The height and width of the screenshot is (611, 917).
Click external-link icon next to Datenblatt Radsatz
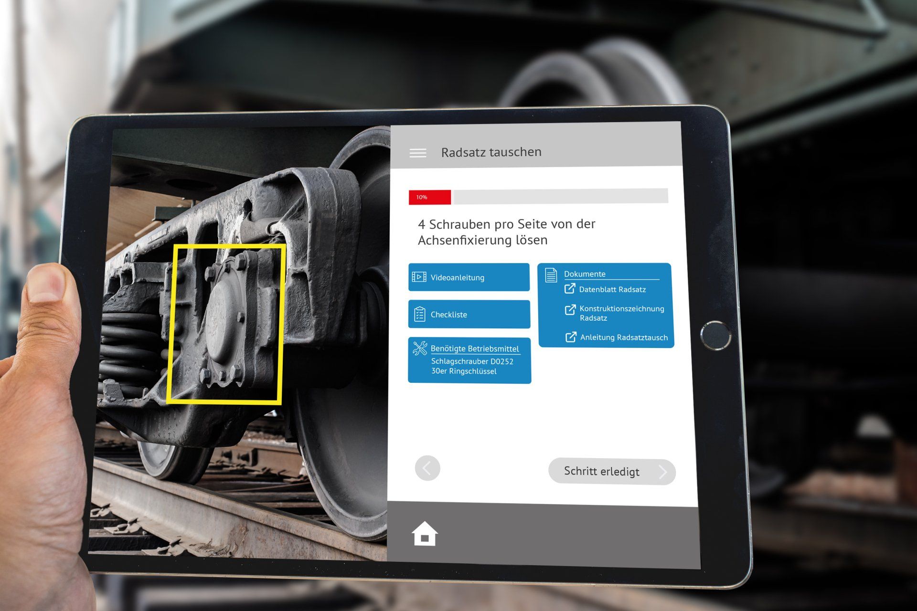coord(570,288)
